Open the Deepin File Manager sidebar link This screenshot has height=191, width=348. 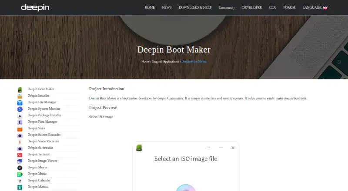point(42,102)
